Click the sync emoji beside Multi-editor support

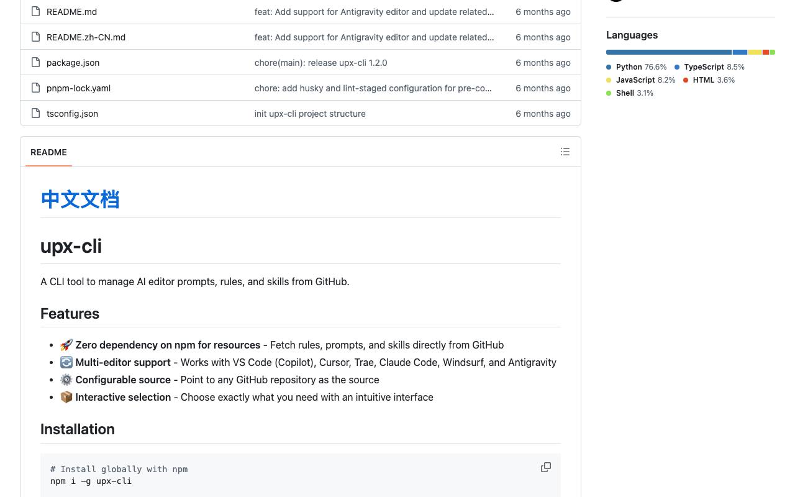(x=66, y=362)
